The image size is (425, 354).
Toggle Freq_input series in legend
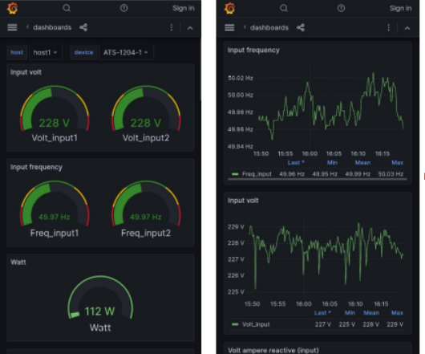pyautogui.click(x=257, y=174)
